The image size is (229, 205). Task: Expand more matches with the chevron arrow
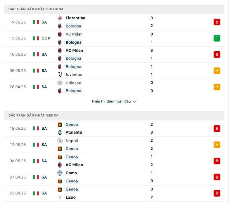click(x=135, y=102)
